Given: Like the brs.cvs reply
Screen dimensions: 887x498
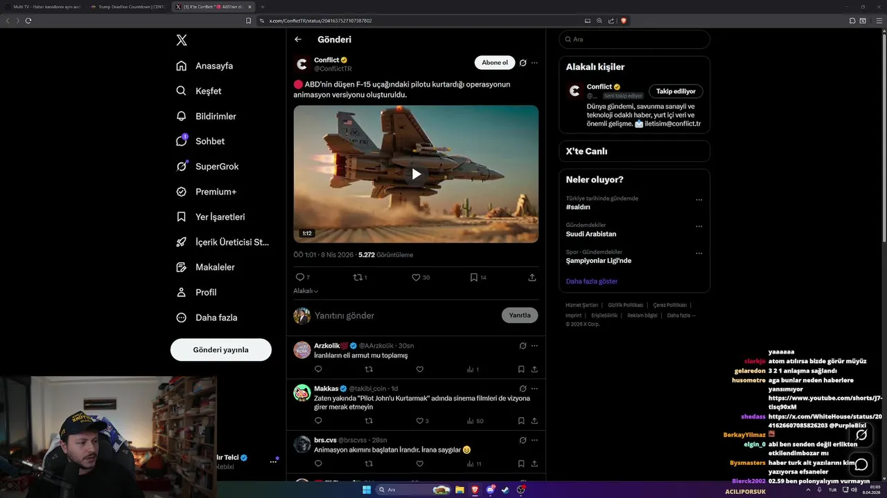Looking at the screenshot, I should (419, 463).
